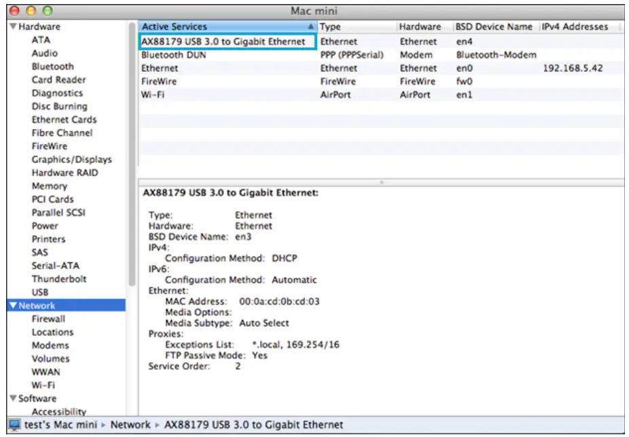
Task: Click test's Mac mini in path bar
Action: click(60, 425)
